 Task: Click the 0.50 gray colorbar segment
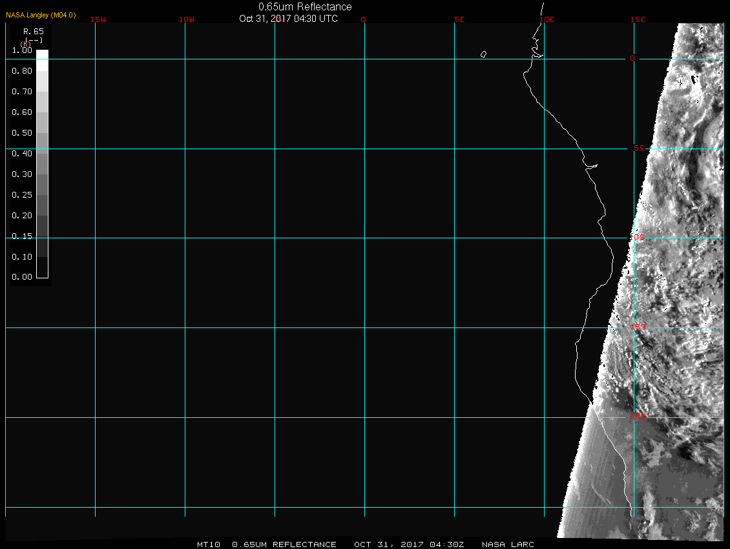(x=42, y=137)
